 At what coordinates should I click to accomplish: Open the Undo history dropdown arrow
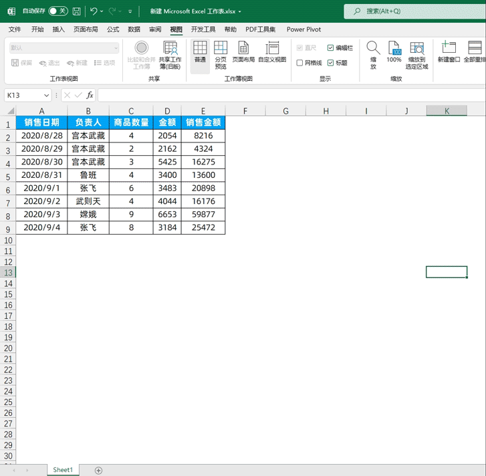pos(102,11)
